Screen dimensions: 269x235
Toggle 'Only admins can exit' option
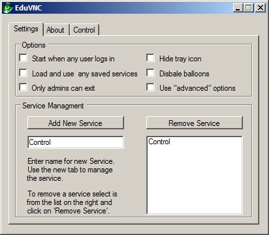coord(23,87)
